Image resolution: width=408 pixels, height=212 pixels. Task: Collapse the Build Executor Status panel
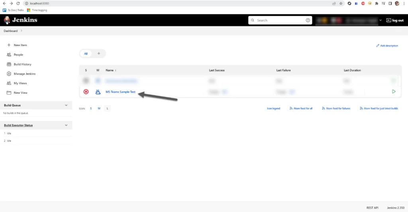point(66,125)
